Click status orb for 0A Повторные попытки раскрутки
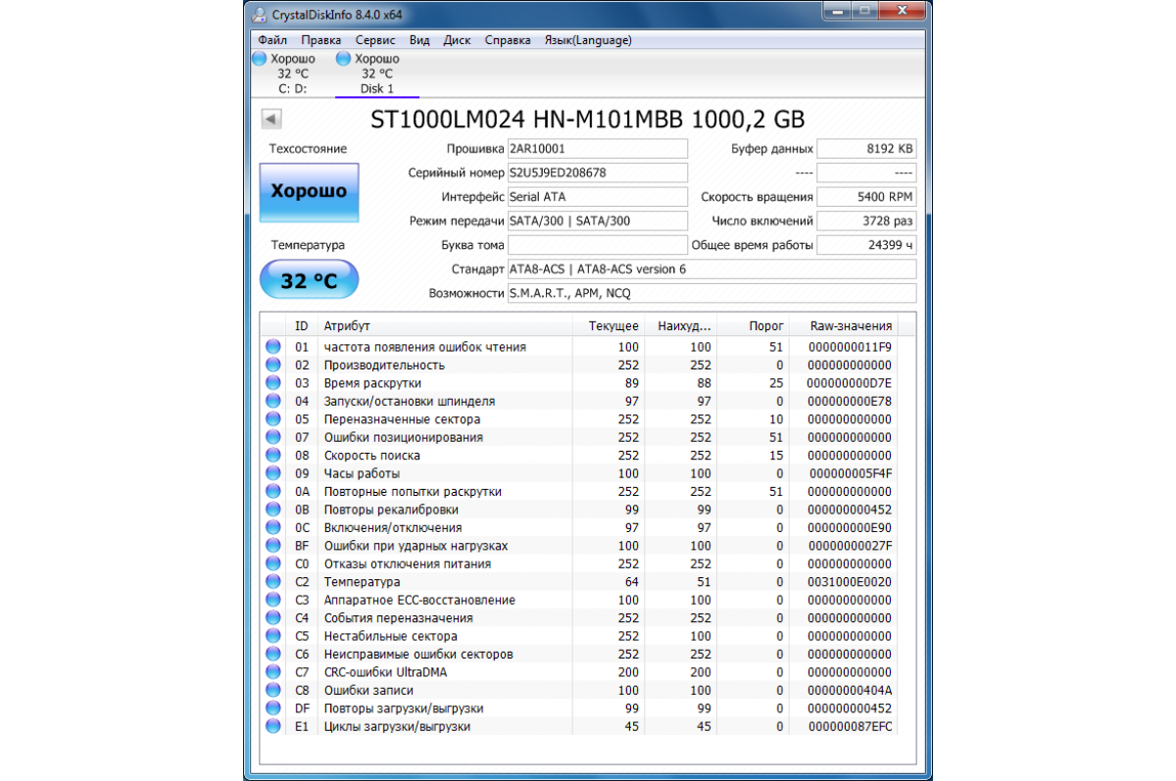1176x781 pixels. pos(272,491)
